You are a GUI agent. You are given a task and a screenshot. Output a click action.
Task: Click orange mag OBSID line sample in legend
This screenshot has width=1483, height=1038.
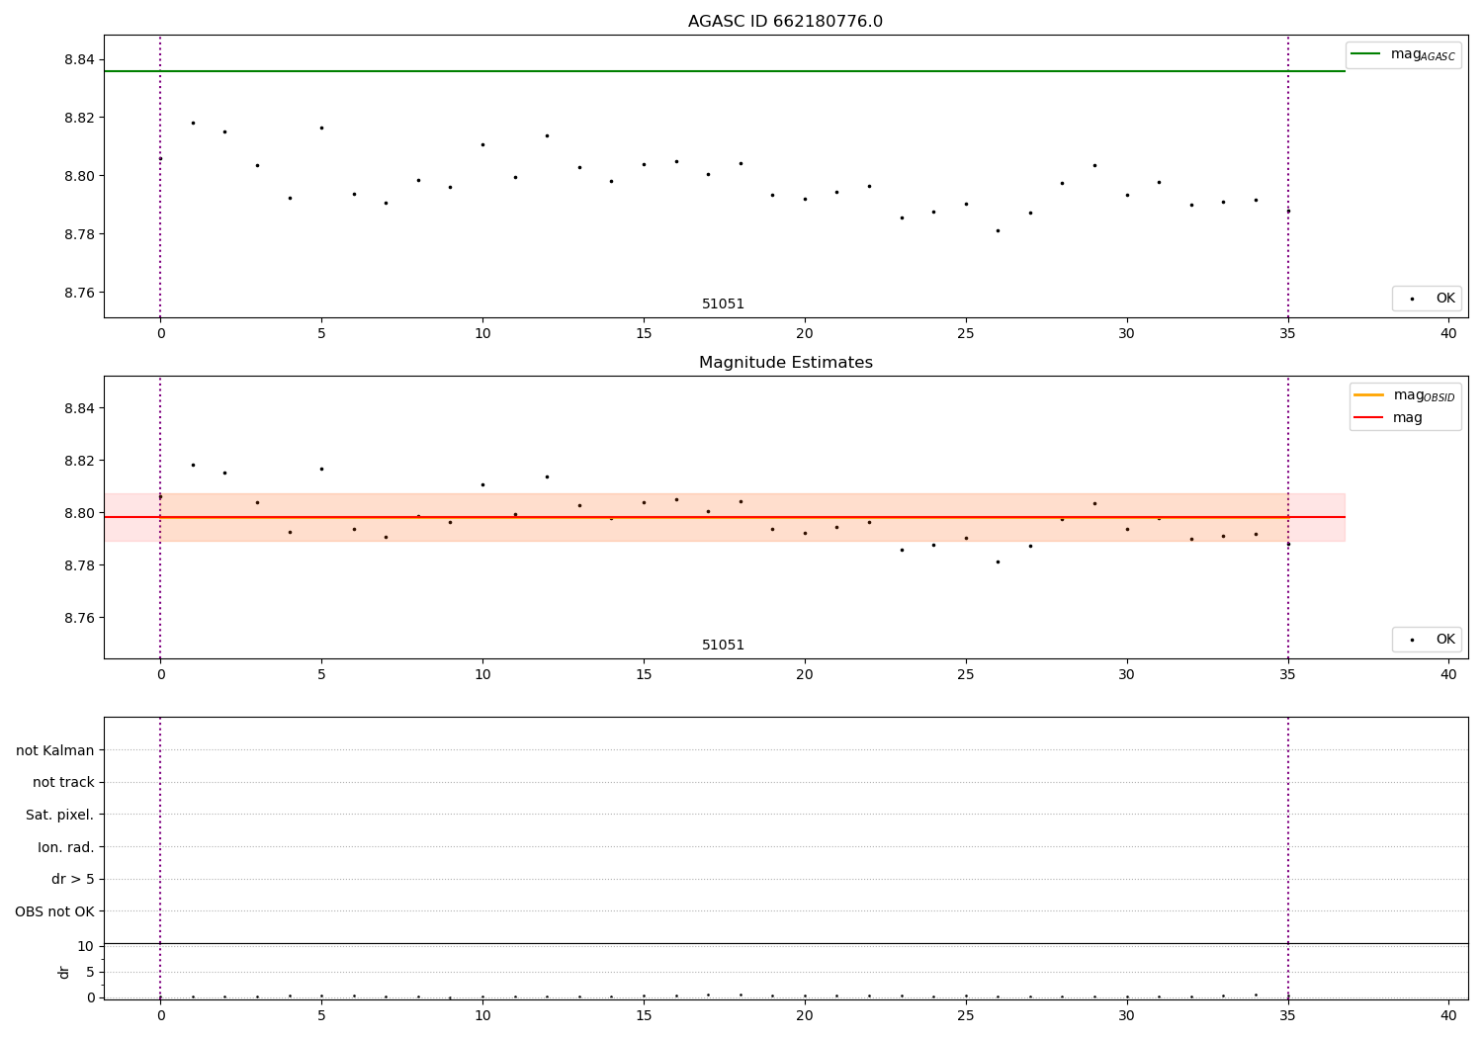[1368, 394]
